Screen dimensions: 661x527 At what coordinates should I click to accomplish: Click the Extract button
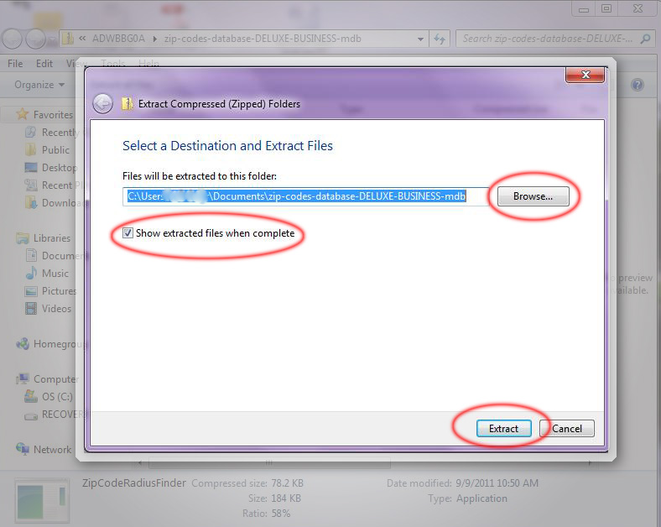click(x=504, y=428)
